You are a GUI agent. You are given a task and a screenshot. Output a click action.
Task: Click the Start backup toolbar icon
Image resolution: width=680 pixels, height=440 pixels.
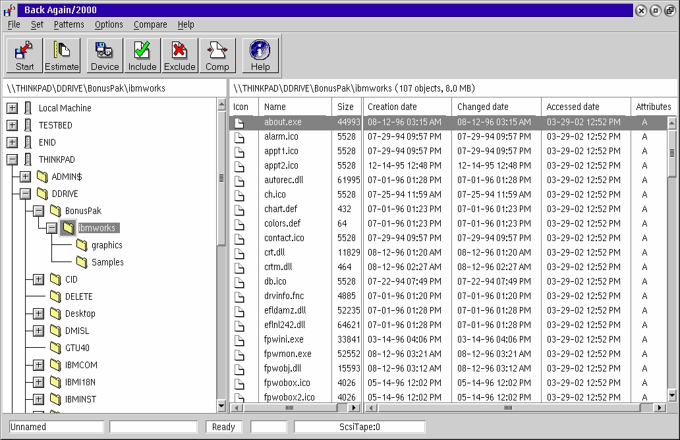tap(24, 55)
